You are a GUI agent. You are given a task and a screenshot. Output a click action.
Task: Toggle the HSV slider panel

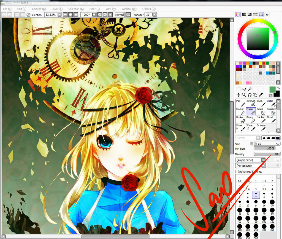(x=250, y=15)
